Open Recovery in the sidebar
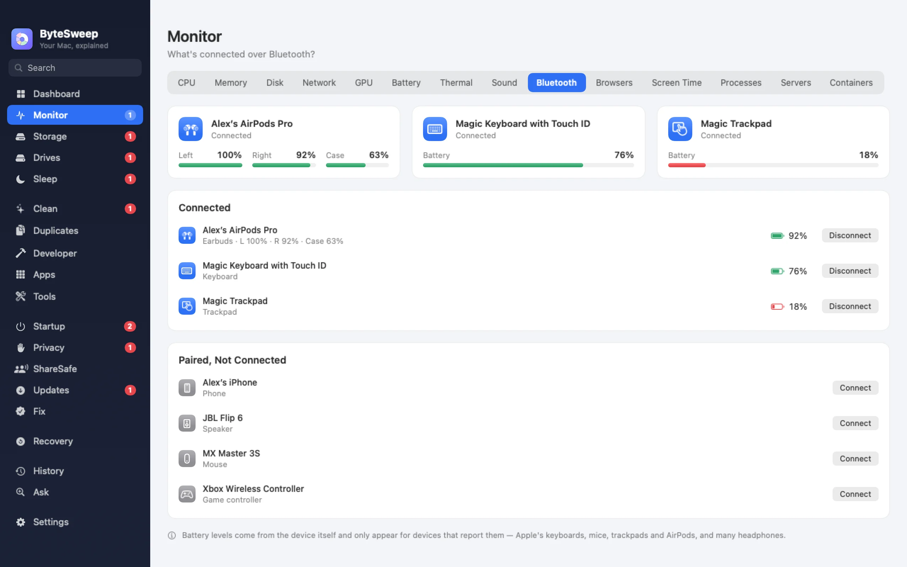907x567 pixels. click(x=75, y=441)
